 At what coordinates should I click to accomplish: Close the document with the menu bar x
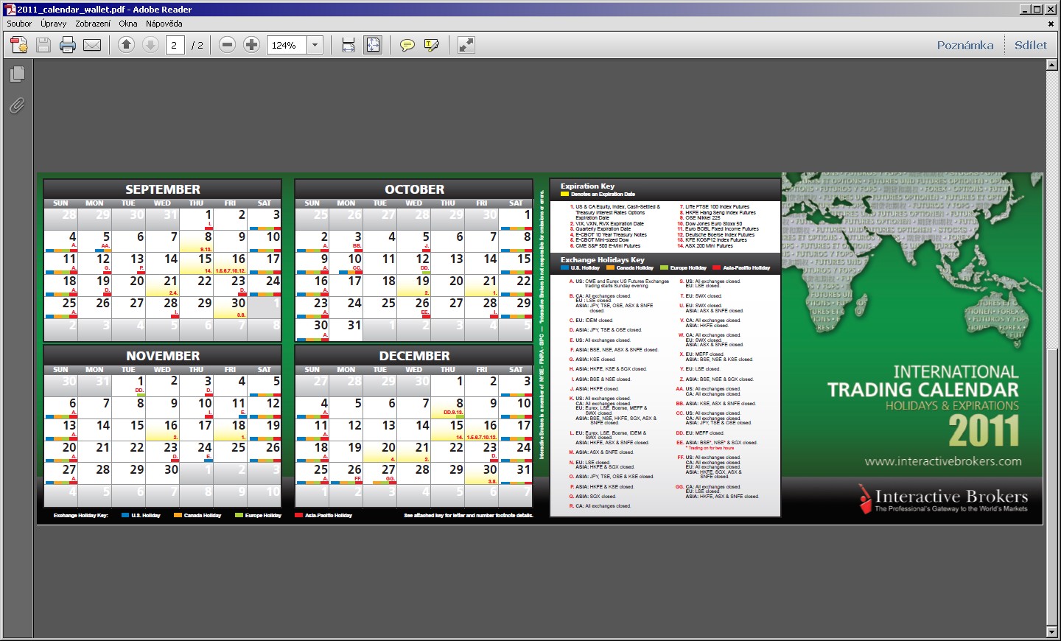[x=1051, y=24]
